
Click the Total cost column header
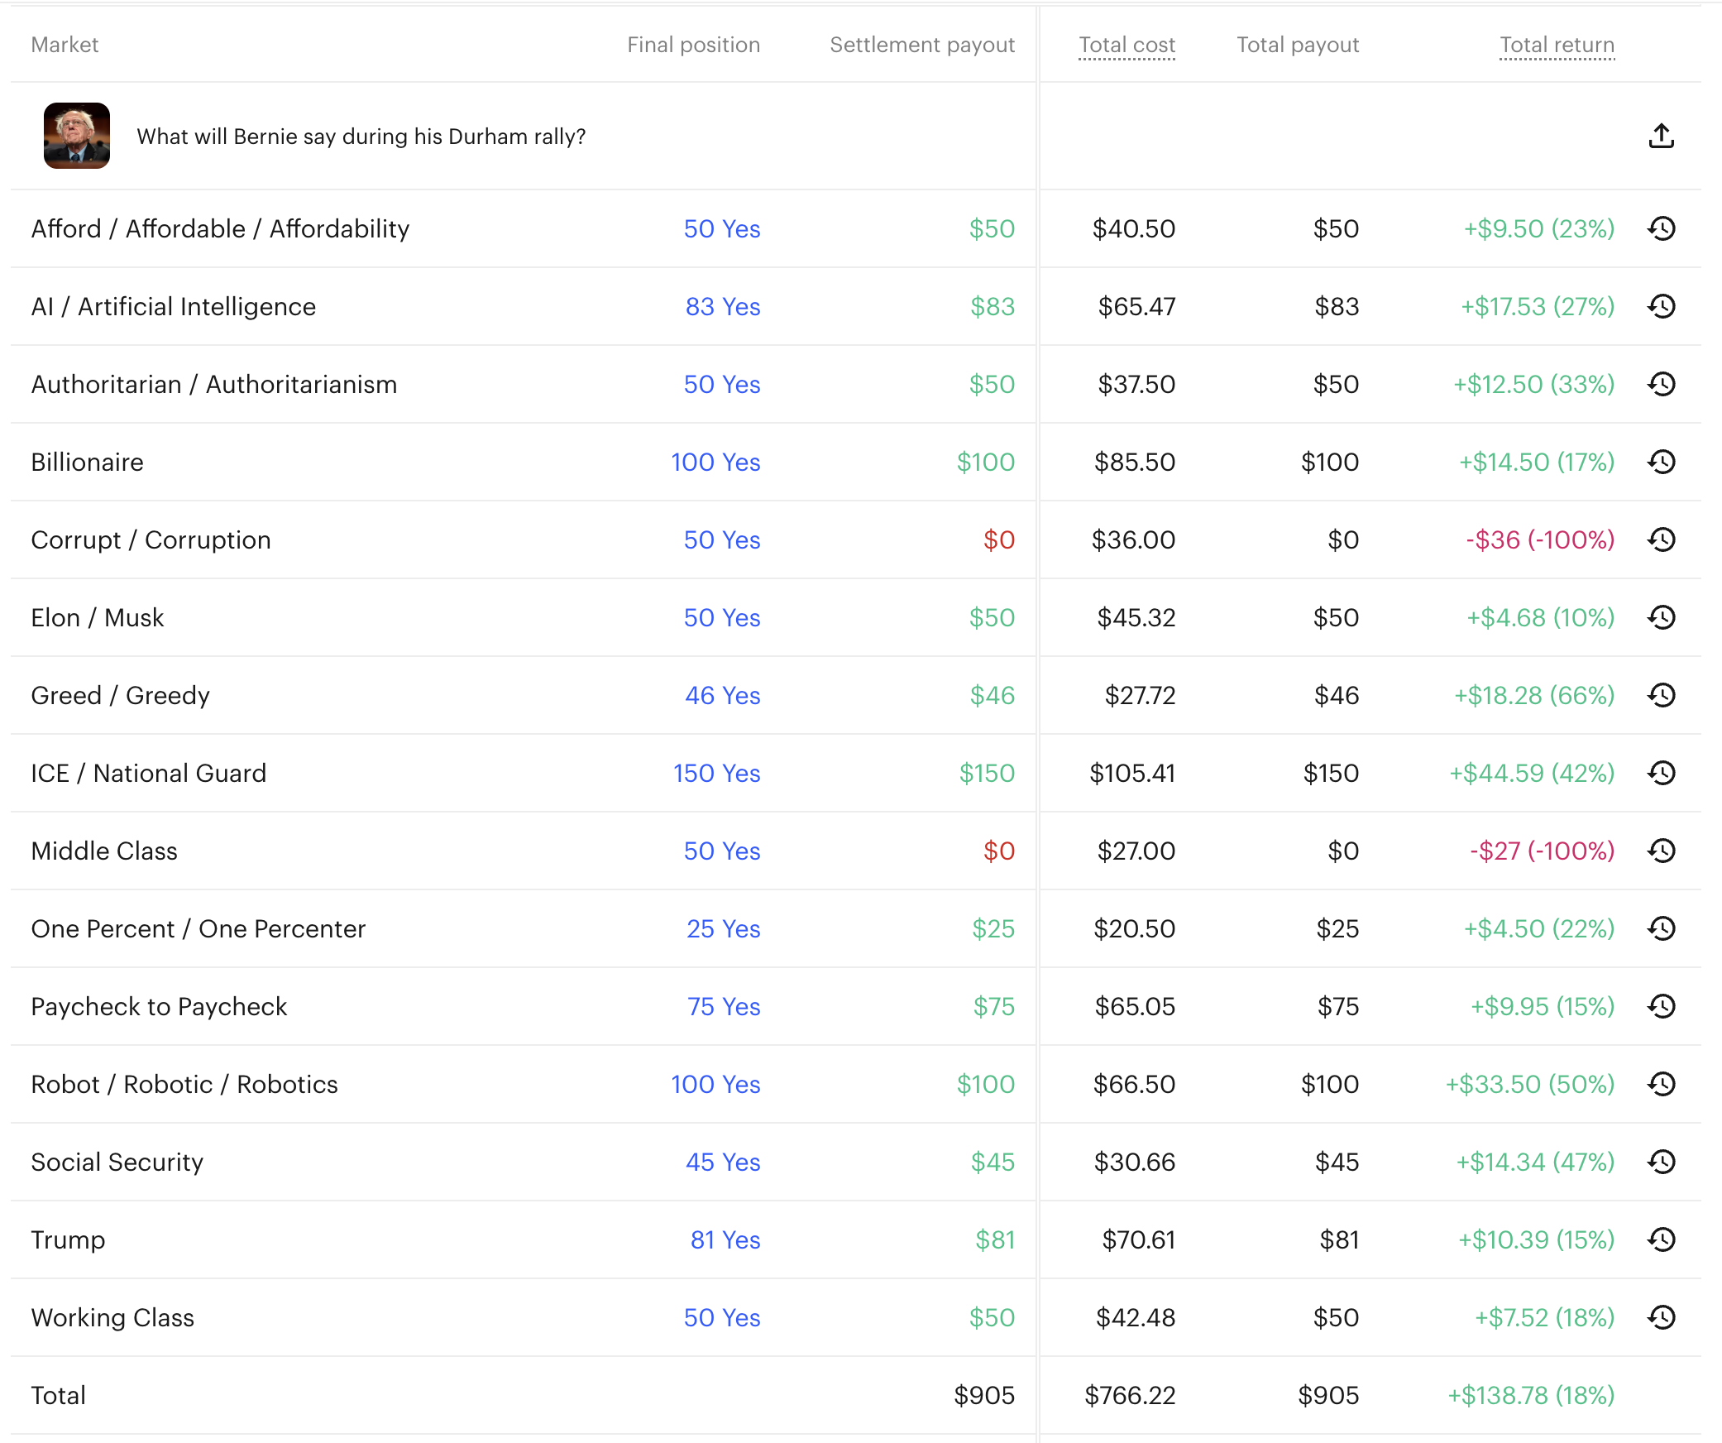click(1126, 45)
